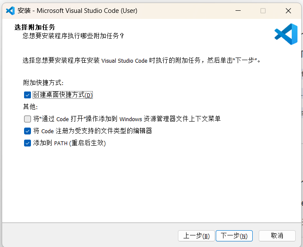
Task: Enable the 通过 Code 打开 context menu checkbox
Action: point(27,119)
